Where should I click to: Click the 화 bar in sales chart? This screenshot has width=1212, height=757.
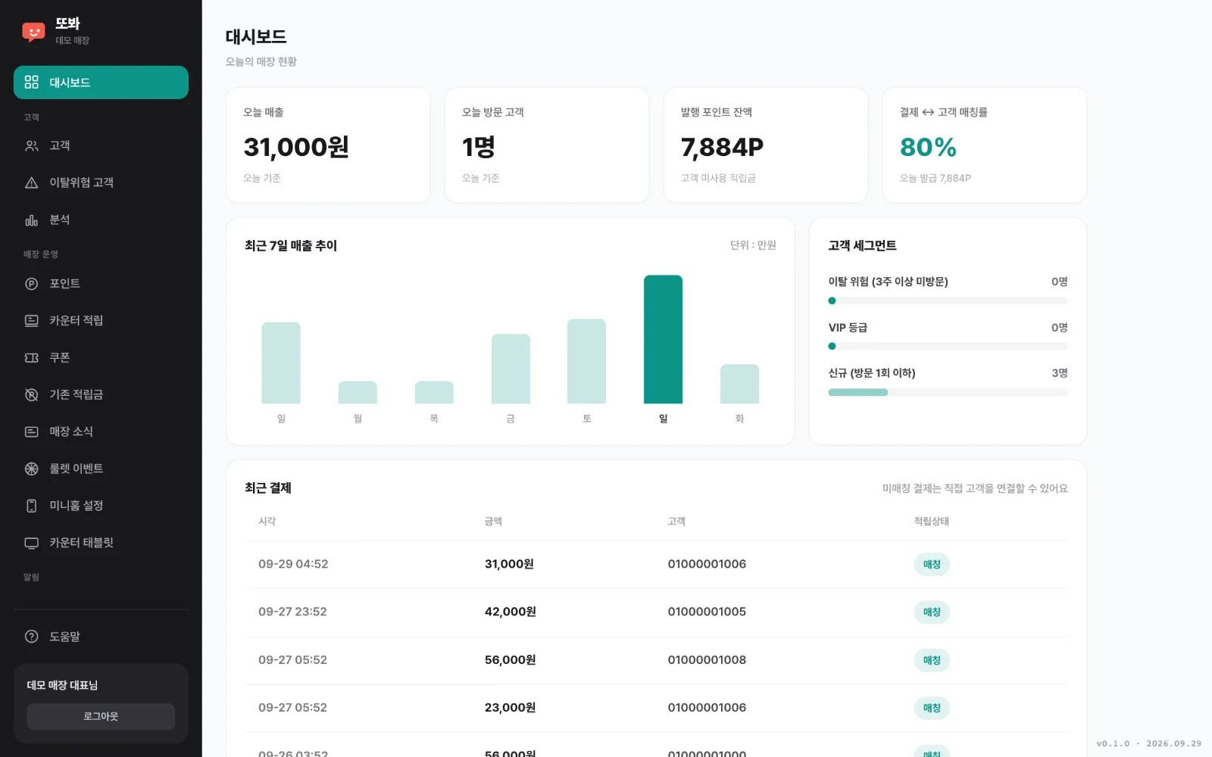739,384
